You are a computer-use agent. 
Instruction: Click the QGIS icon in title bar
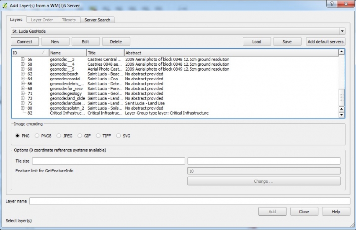(5, 4)
